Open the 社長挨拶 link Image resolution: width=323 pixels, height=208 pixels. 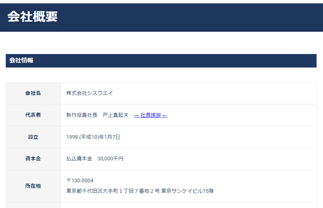point(151,115)
